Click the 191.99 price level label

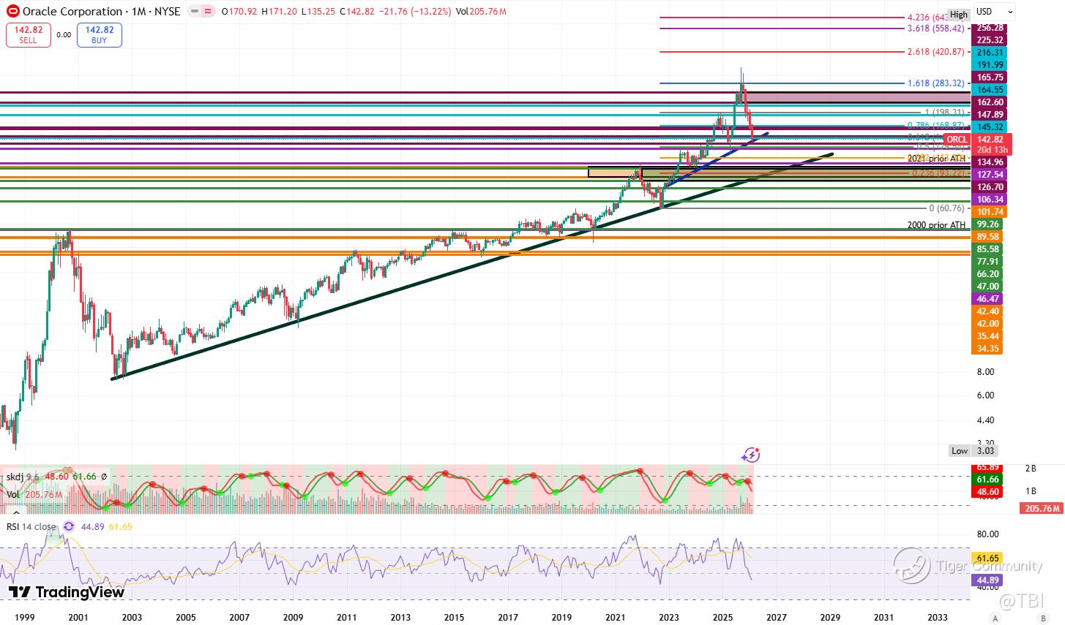(988, 64)
